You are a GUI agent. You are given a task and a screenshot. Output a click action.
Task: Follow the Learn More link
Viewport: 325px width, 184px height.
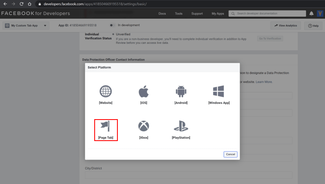pos(264,82)
